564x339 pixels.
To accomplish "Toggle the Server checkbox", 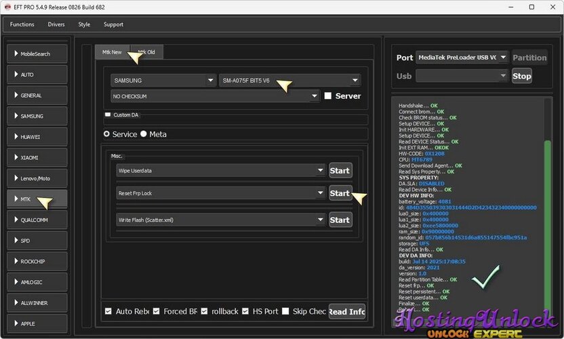I will (x=327, y=96).
